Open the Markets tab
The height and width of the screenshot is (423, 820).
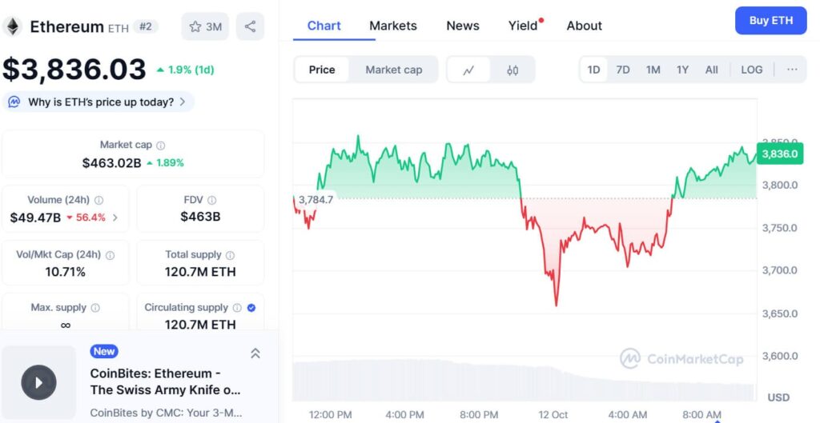tap(393, 26)
